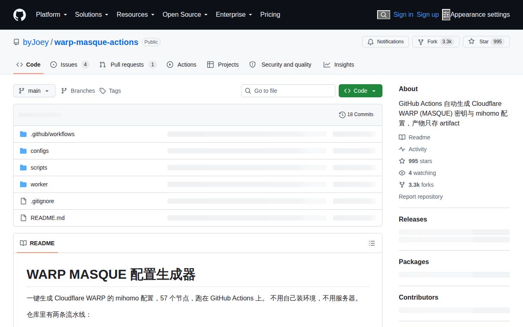Open Appearance settings icon
This screenshot has height=327, width=523.
point(446,15)
